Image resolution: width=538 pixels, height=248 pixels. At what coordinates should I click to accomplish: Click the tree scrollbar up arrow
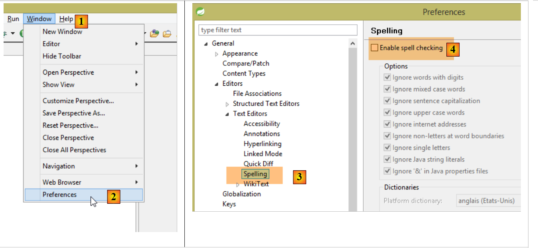tap(353, 43)
